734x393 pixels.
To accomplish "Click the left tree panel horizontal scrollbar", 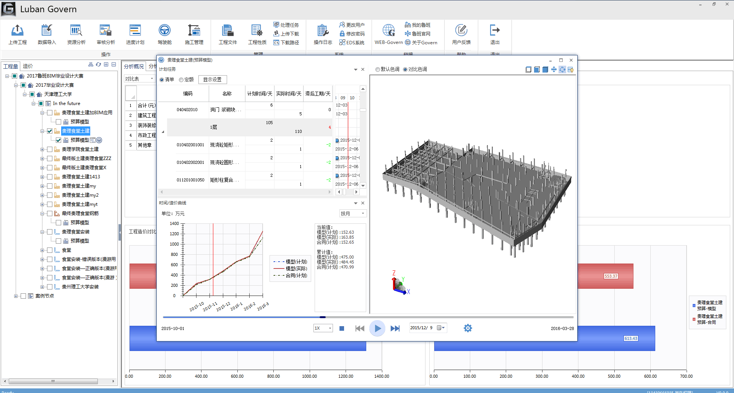I will (53, 381).
